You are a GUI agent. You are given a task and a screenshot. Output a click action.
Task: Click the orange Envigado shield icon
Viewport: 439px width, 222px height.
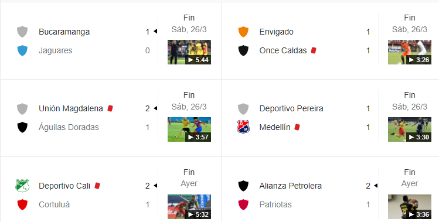click(x=243, y=32)
